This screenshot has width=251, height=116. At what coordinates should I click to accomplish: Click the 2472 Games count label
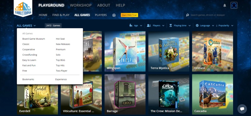[53, 26]
